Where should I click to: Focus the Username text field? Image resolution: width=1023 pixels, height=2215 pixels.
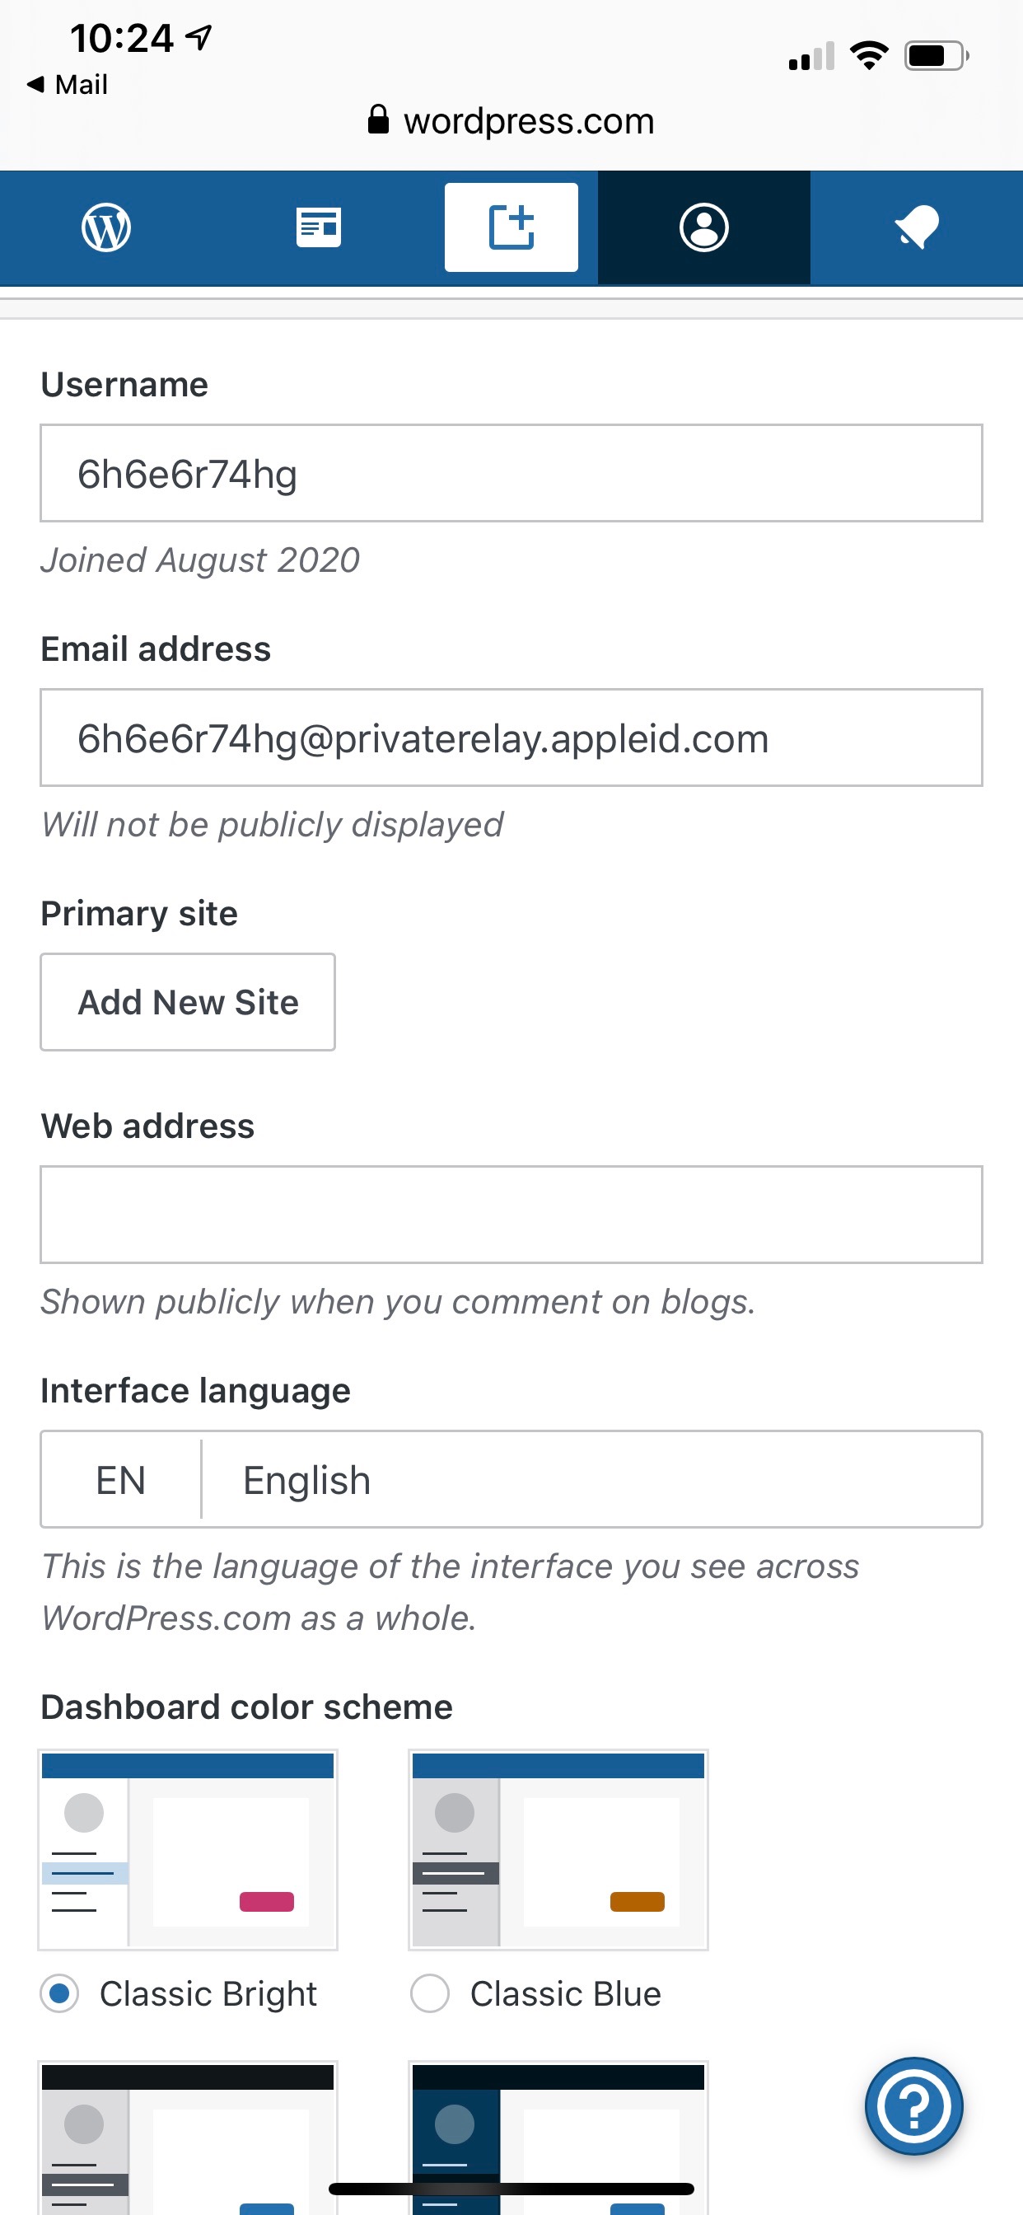[511, 473]
